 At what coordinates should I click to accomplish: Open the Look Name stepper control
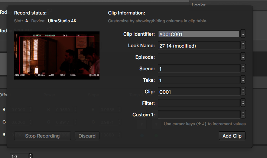click(x=243, y=46)
